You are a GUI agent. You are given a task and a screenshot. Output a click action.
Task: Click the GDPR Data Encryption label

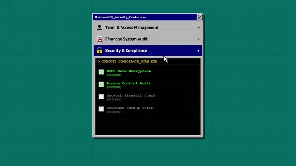click(x=128, y=71)
